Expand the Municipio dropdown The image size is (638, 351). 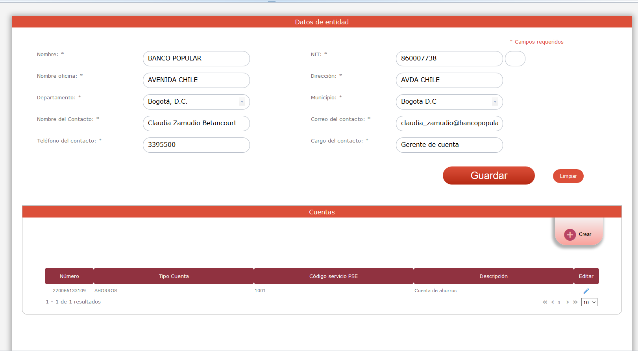coord(495,102)
